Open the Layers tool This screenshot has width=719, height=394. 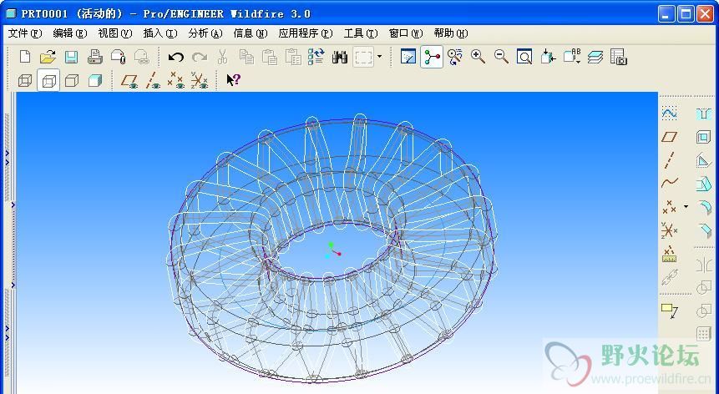point(595,57)
